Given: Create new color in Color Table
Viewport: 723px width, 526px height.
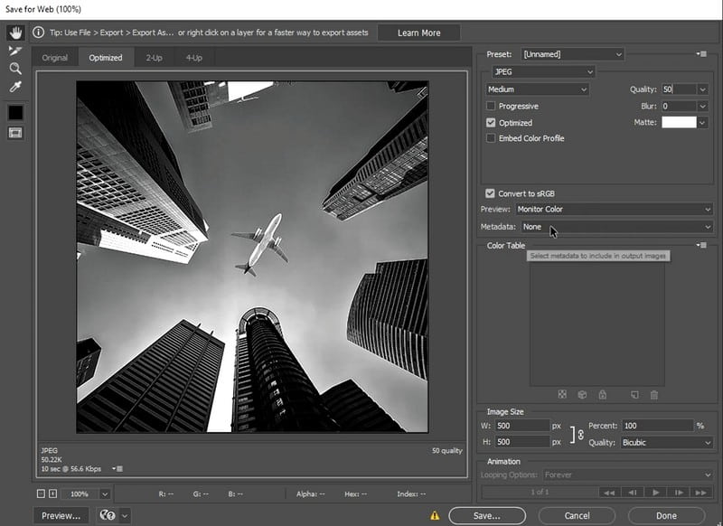Looking at the screenshot, I should click(x=634, y=394).
